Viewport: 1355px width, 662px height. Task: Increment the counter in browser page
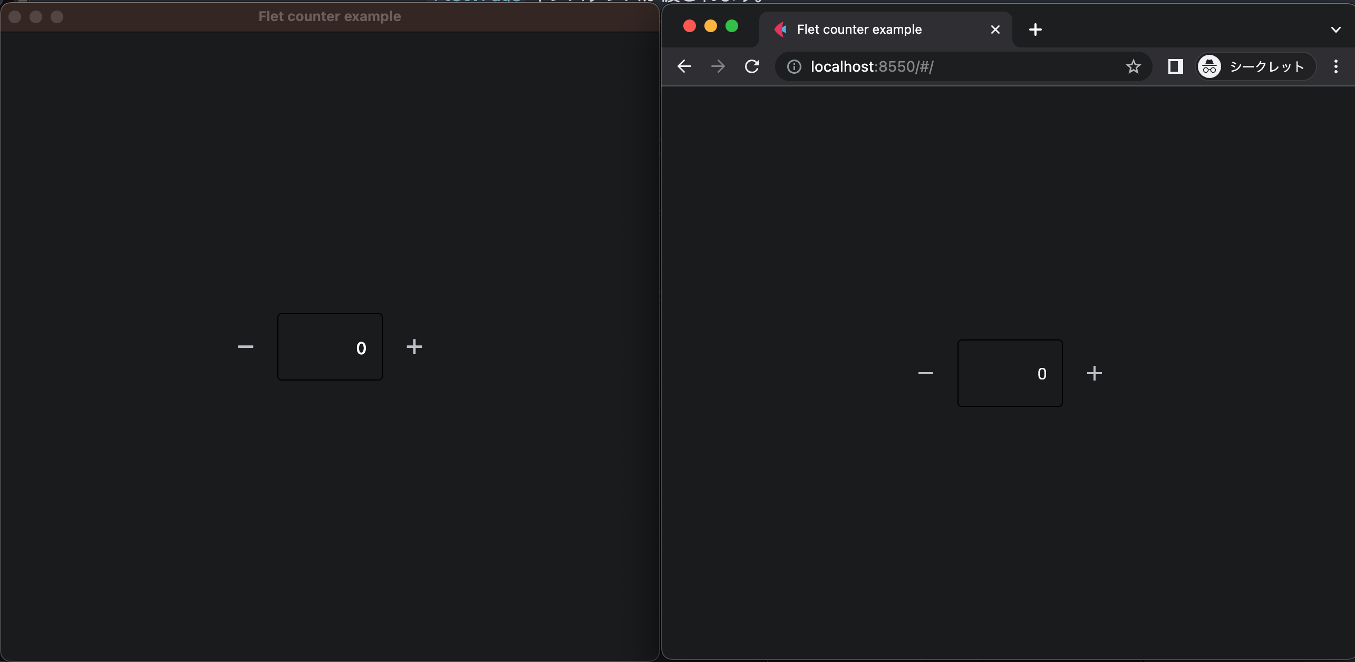1095,373
